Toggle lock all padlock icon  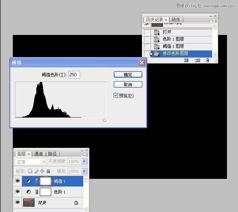coord(48,171)
